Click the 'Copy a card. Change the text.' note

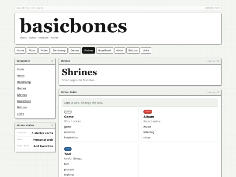click(x=140, y=103)
